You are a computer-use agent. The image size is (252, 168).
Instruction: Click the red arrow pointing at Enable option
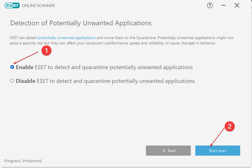click(26, 58)
